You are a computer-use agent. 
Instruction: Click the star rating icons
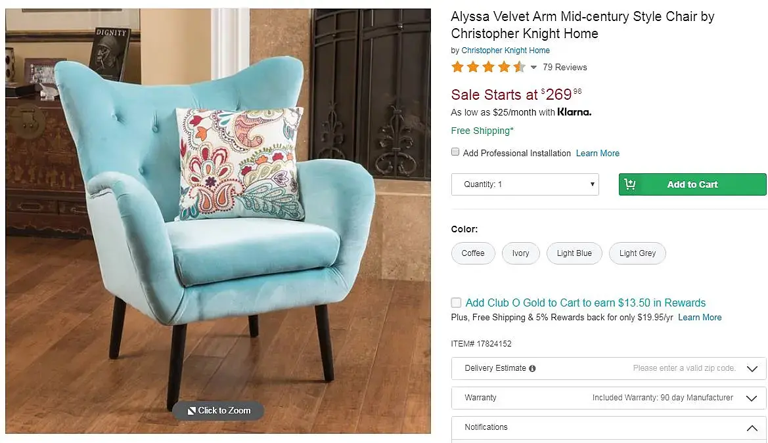[488, 67]
